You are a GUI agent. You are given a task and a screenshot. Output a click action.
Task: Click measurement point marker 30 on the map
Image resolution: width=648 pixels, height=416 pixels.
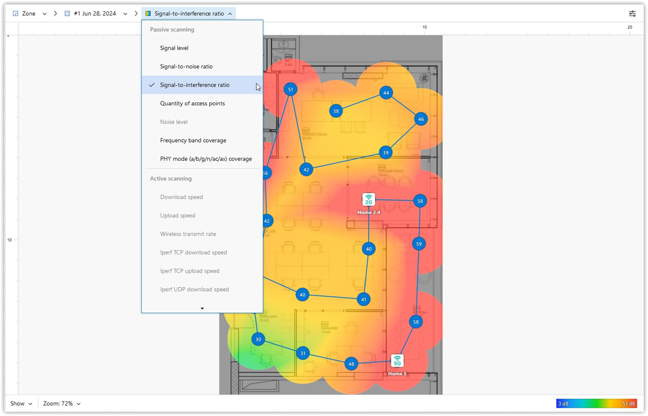(258, 339)
